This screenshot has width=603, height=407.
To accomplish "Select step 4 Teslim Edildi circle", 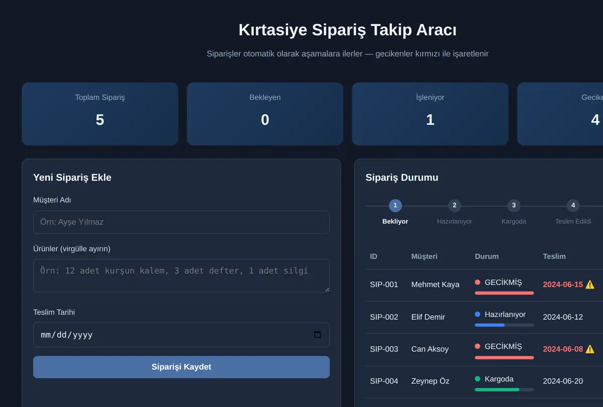I will point(573,205).
